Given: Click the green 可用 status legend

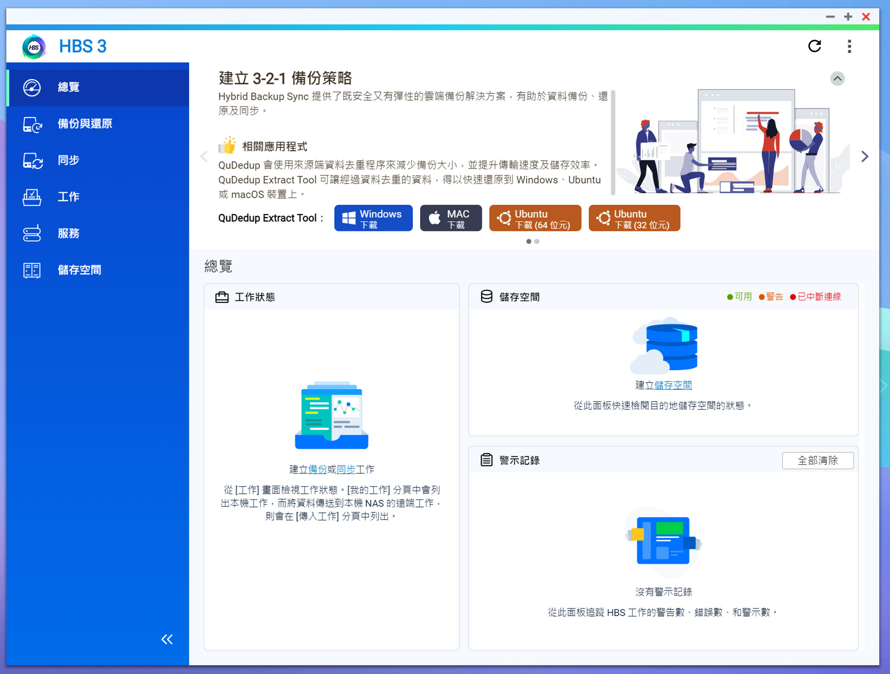Looking at the screenshot, I should 739,297.
